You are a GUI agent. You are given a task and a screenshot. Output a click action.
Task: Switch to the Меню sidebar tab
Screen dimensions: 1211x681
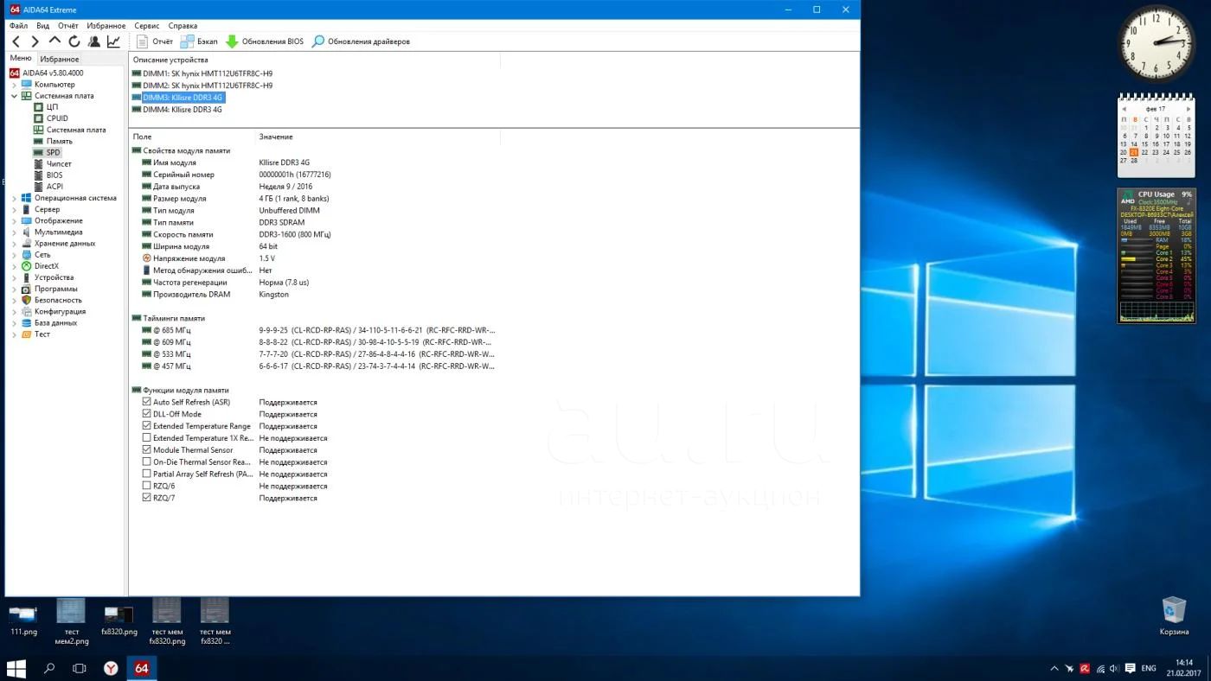[21, 58]
